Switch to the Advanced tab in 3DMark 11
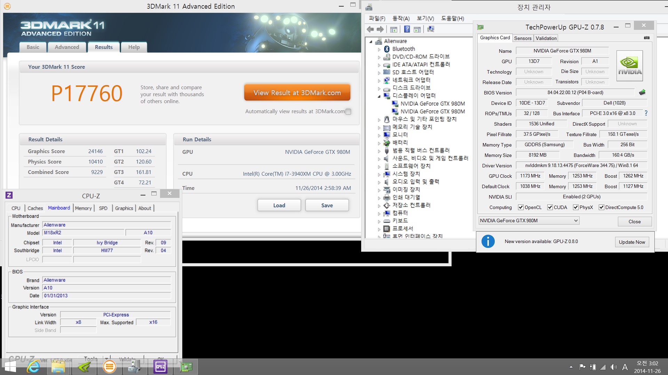 67,47
